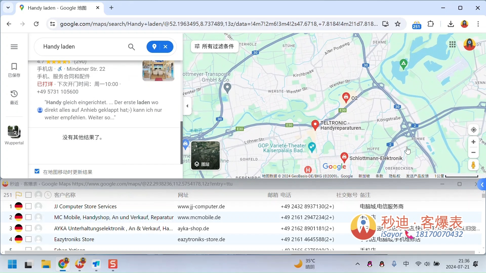Open ayka-shop.de website link
The height and width of the screenshot is (273, 486).
193,228
